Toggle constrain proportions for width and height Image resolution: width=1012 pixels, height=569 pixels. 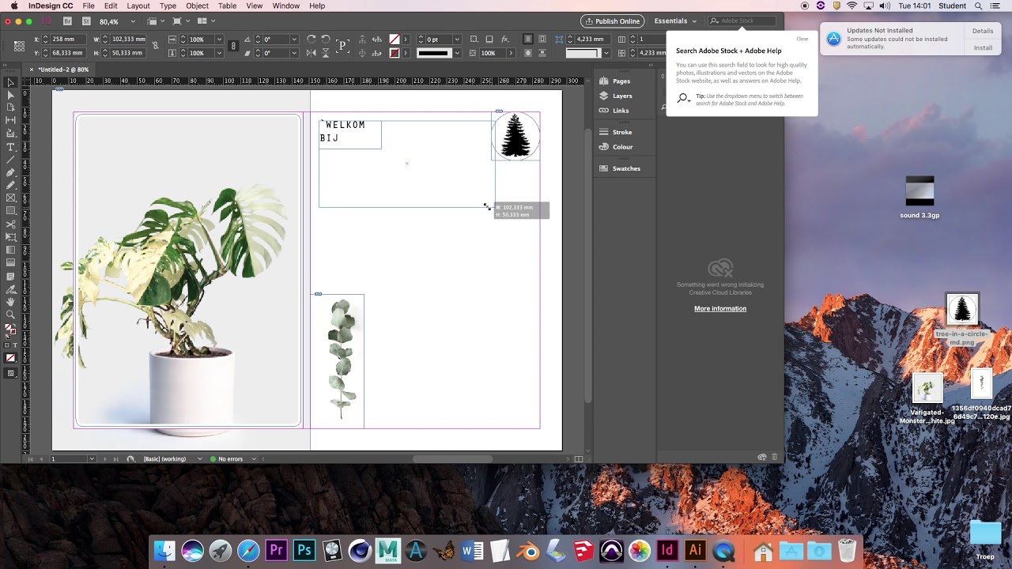tap(155, 46)
